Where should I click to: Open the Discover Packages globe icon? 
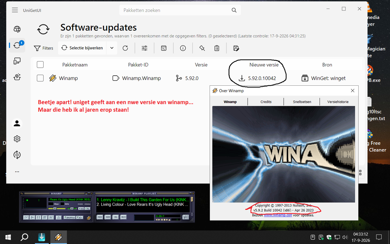click(17, 29)
